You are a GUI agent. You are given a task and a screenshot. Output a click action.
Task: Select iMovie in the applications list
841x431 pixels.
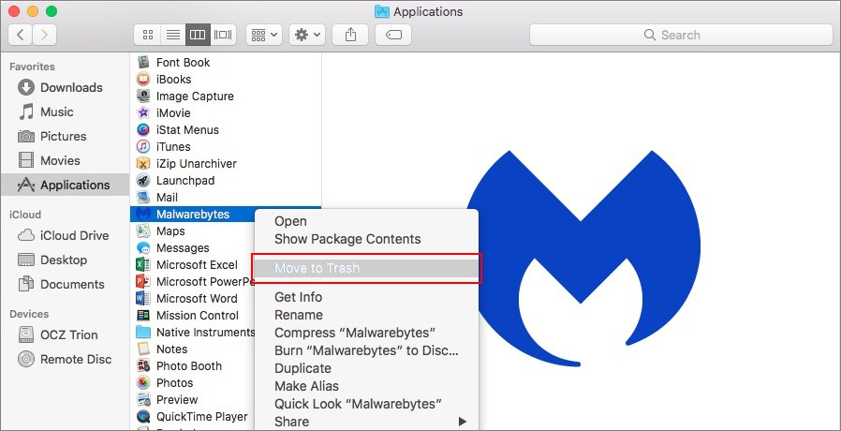tap(226, 113)
